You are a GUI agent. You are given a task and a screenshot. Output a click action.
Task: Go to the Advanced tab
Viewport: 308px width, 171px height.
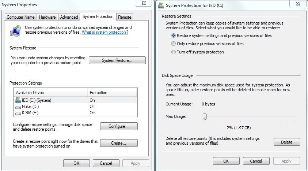69,17
